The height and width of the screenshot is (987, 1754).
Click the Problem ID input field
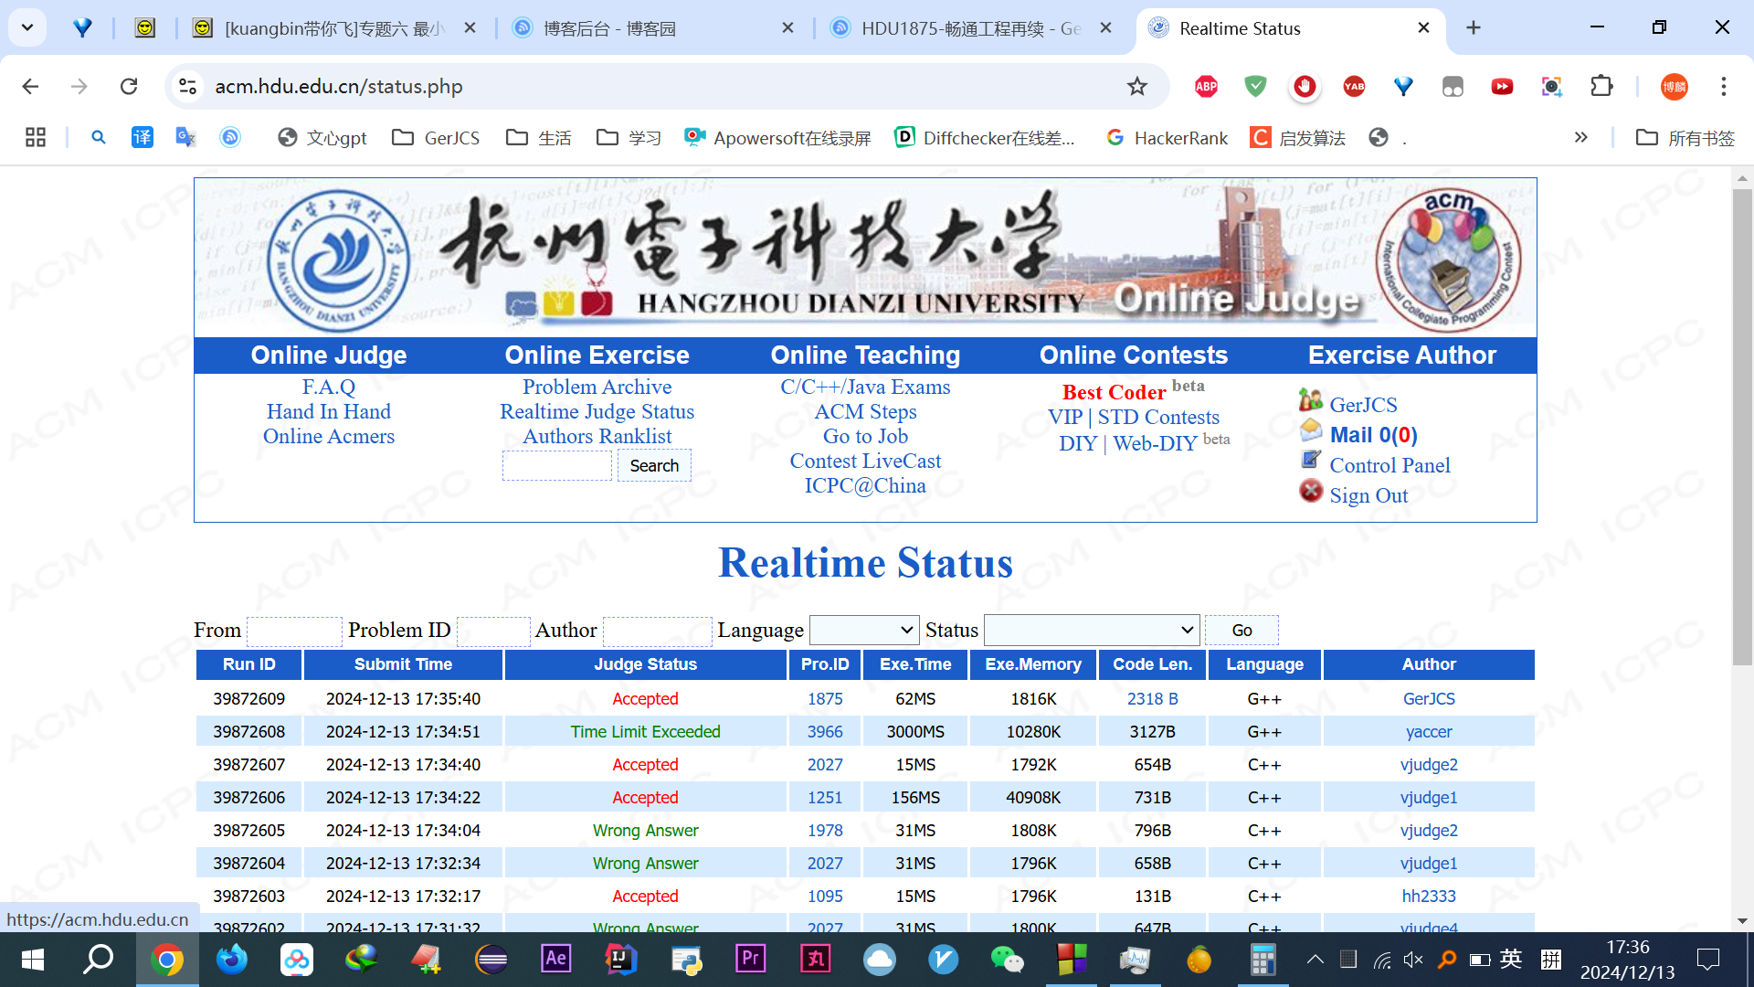(x=493, y=631)
